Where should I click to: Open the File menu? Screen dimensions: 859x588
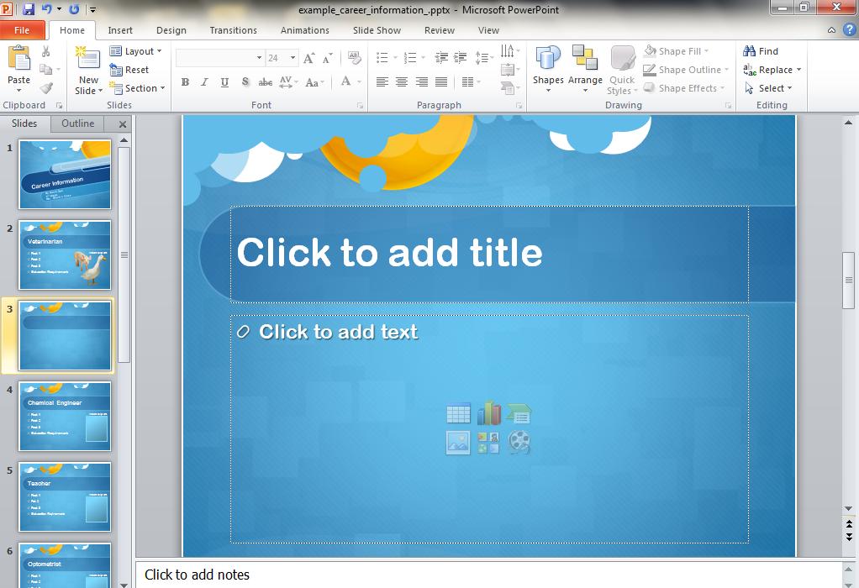tap(22, 29)
